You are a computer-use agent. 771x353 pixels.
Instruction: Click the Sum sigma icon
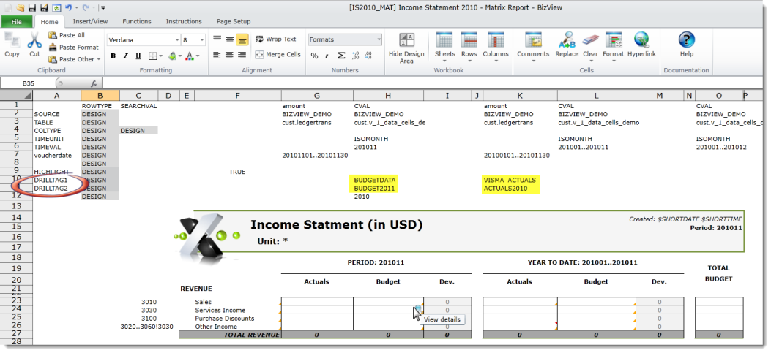pyautogui.click(x=341, y=56)
